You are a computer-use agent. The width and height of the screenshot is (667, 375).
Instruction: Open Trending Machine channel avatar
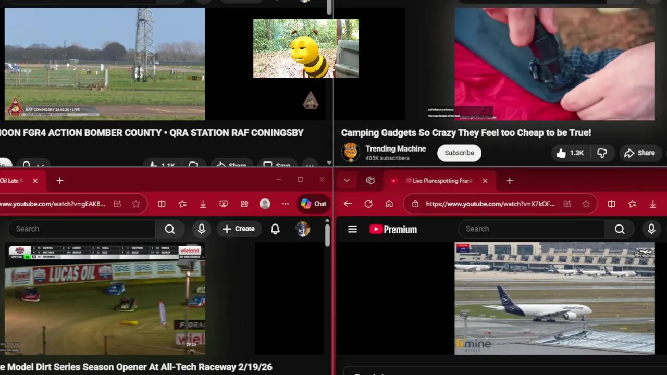(351, 153)
